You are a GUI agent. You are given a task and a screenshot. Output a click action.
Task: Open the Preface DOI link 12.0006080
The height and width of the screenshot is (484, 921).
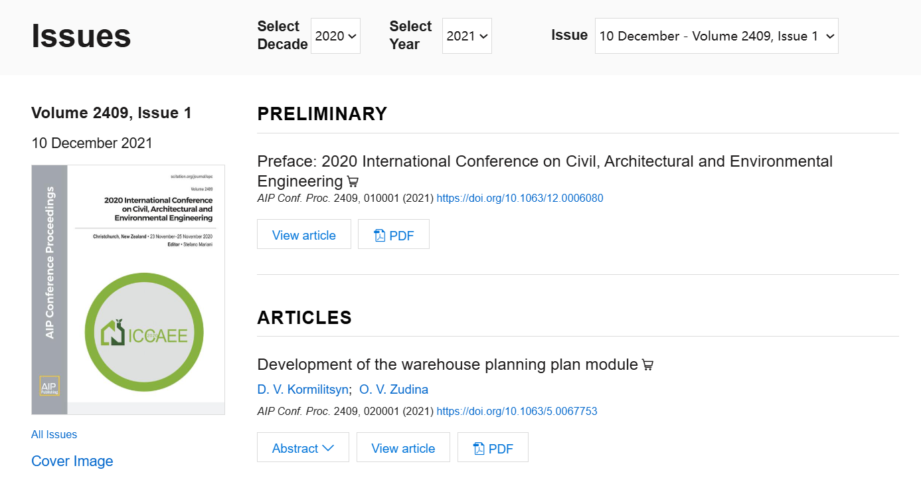tap(520, 198)
